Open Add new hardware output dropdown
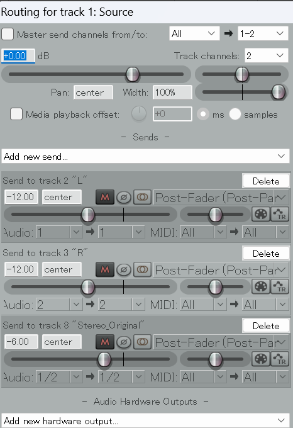The height and width of the screenshot is (428, 293). point(145,420)
